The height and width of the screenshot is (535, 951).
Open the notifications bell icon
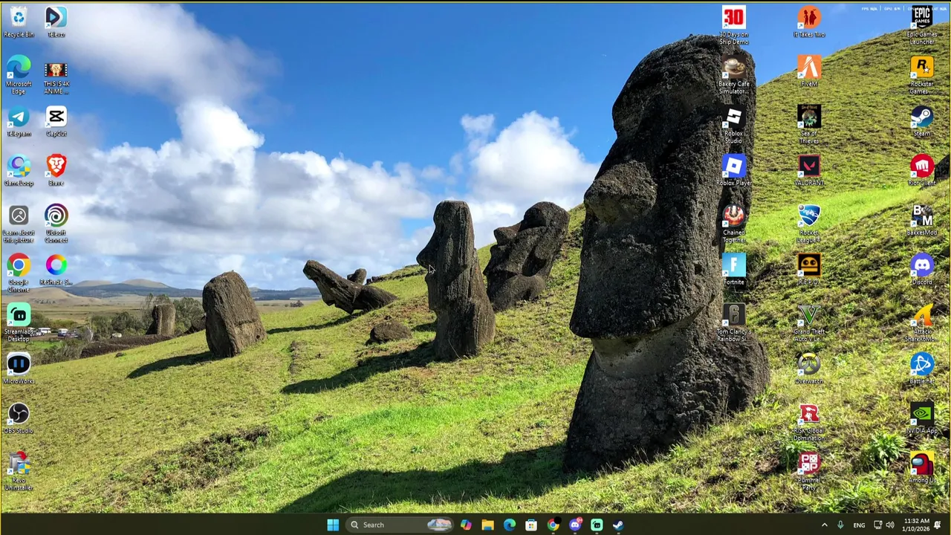(x=938, y=525)
